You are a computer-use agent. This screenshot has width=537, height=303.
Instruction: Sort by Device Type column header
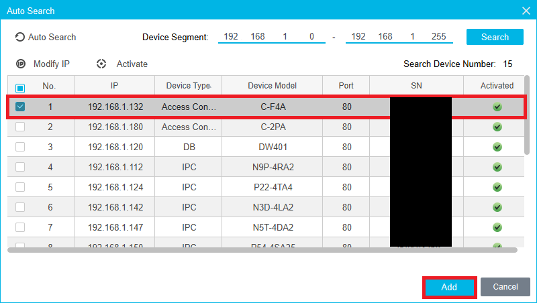click(188, 86)
